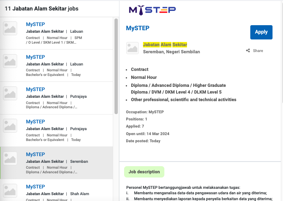Viewport: 283px width, 201px height.
Task: Click the highlighted Jabatan Alam Sekitar employer name
Action: pos(165,44)
